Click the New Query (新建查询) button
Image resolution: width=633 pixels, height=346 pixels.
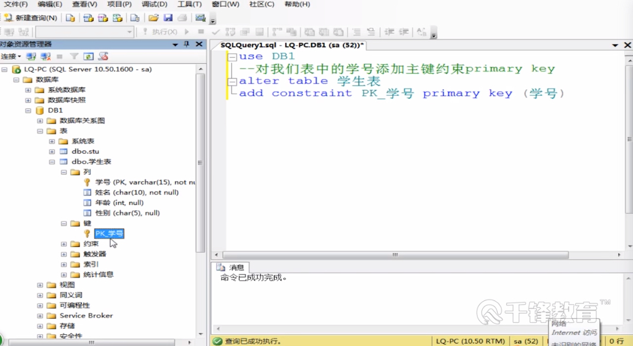(31, 18)
